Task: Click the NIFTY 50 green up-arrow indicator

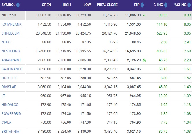Action: (x=144, y=15)
